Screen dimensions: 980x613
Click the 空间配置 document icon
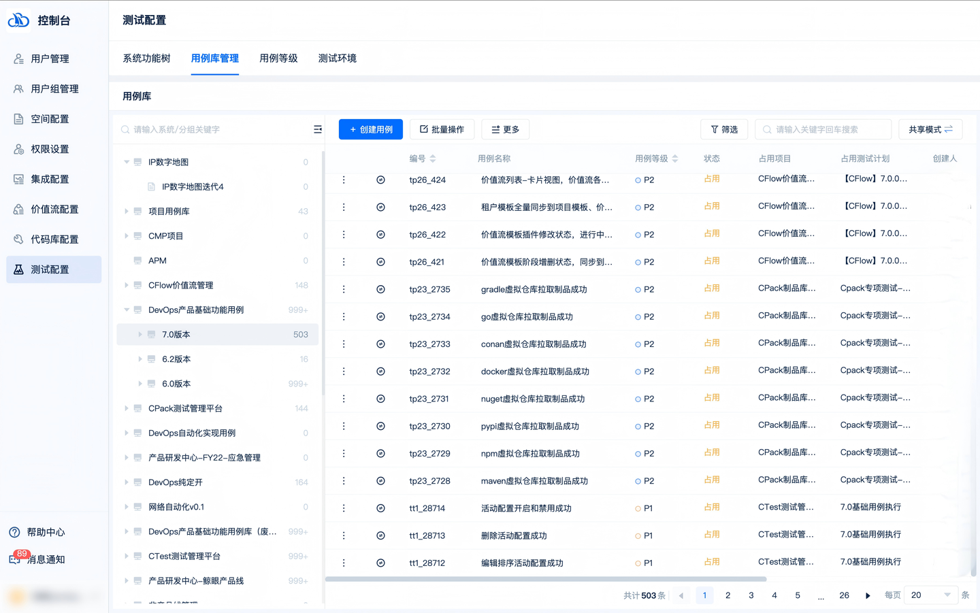18,119
